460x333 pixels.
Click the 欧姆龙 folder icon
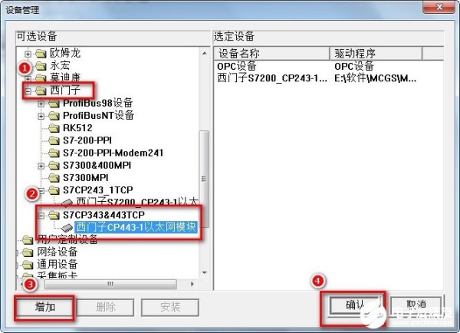41,54
